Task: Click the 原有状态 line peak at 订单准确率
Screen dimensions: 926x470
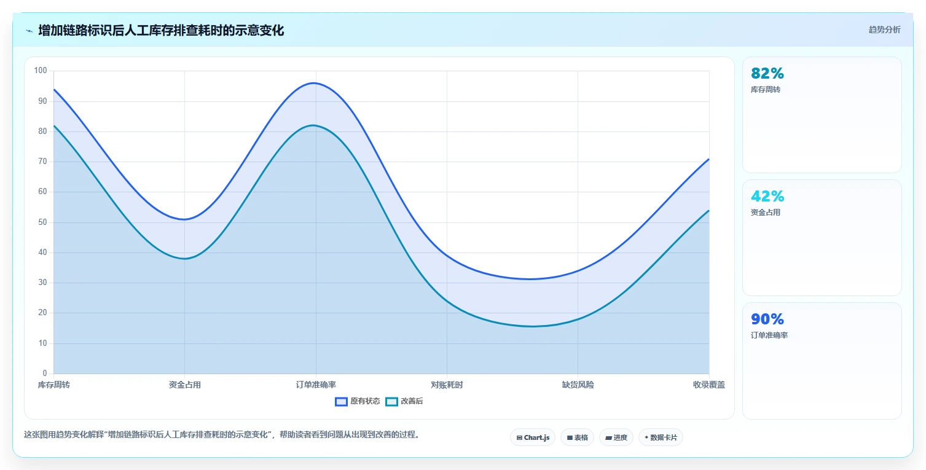Action: pyautogui.click(x=315, y=83)
